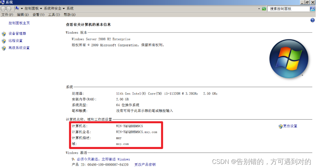Screen dimensions: 316x168
Task: Click the 2.00 GB installed memory value
Action: [122, 99]
